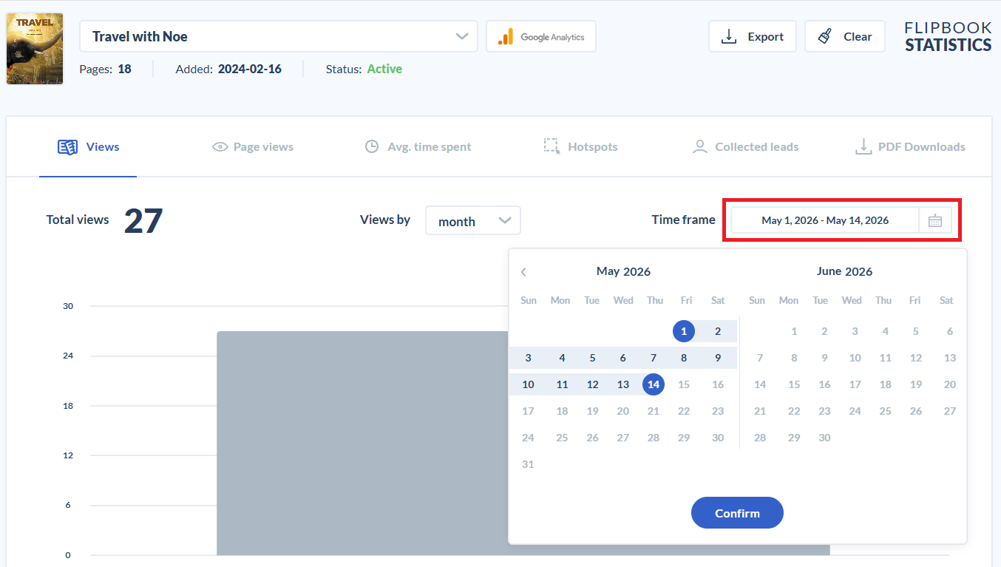This screenshot has width=1001, height=567.
Task: Select May 14 in the calendar
Action: pos(654,384)
